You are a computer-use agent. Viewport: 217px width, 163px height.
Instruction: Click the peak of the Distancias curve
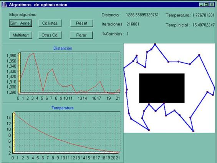pos(33,53)
